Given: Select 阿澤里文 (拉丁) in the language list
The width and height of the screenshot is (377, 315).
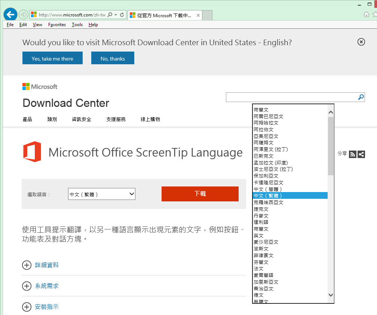Looking at the screenshot, I should [x=291, y=149].
